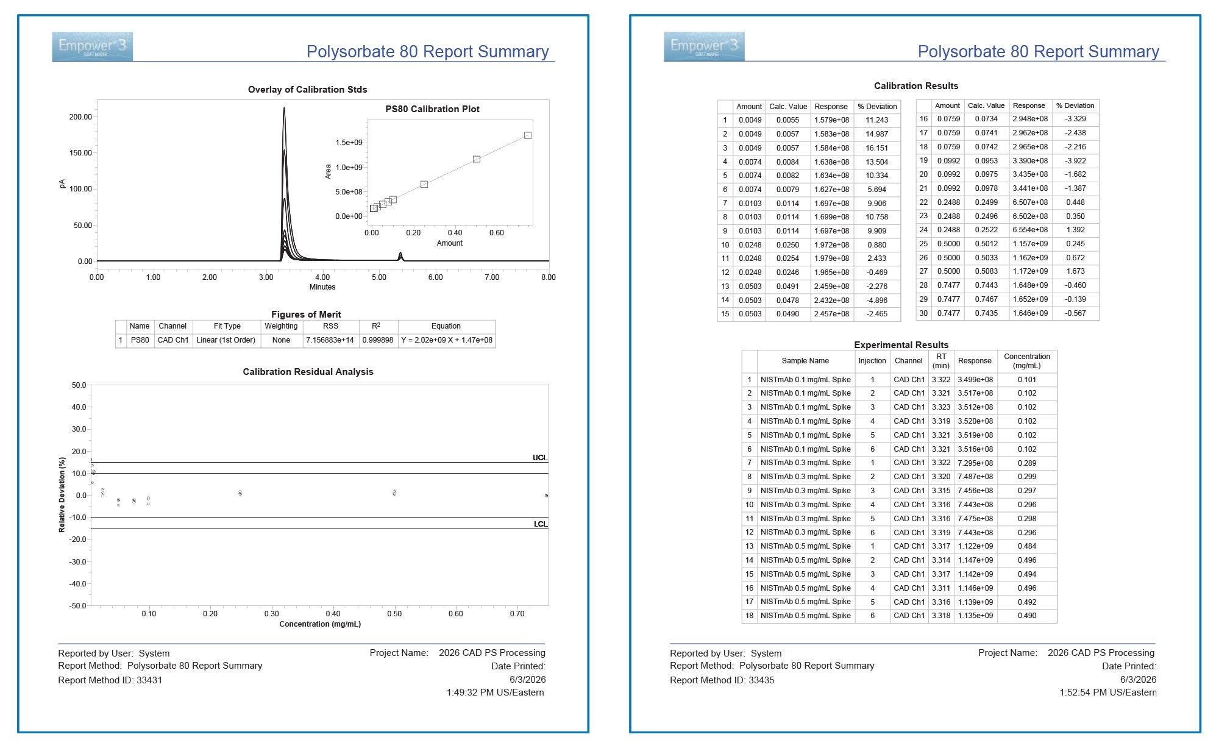Click the Empower 3 logo on left page
Viewport: 1219px width, 751px height.
coord(93,46)
